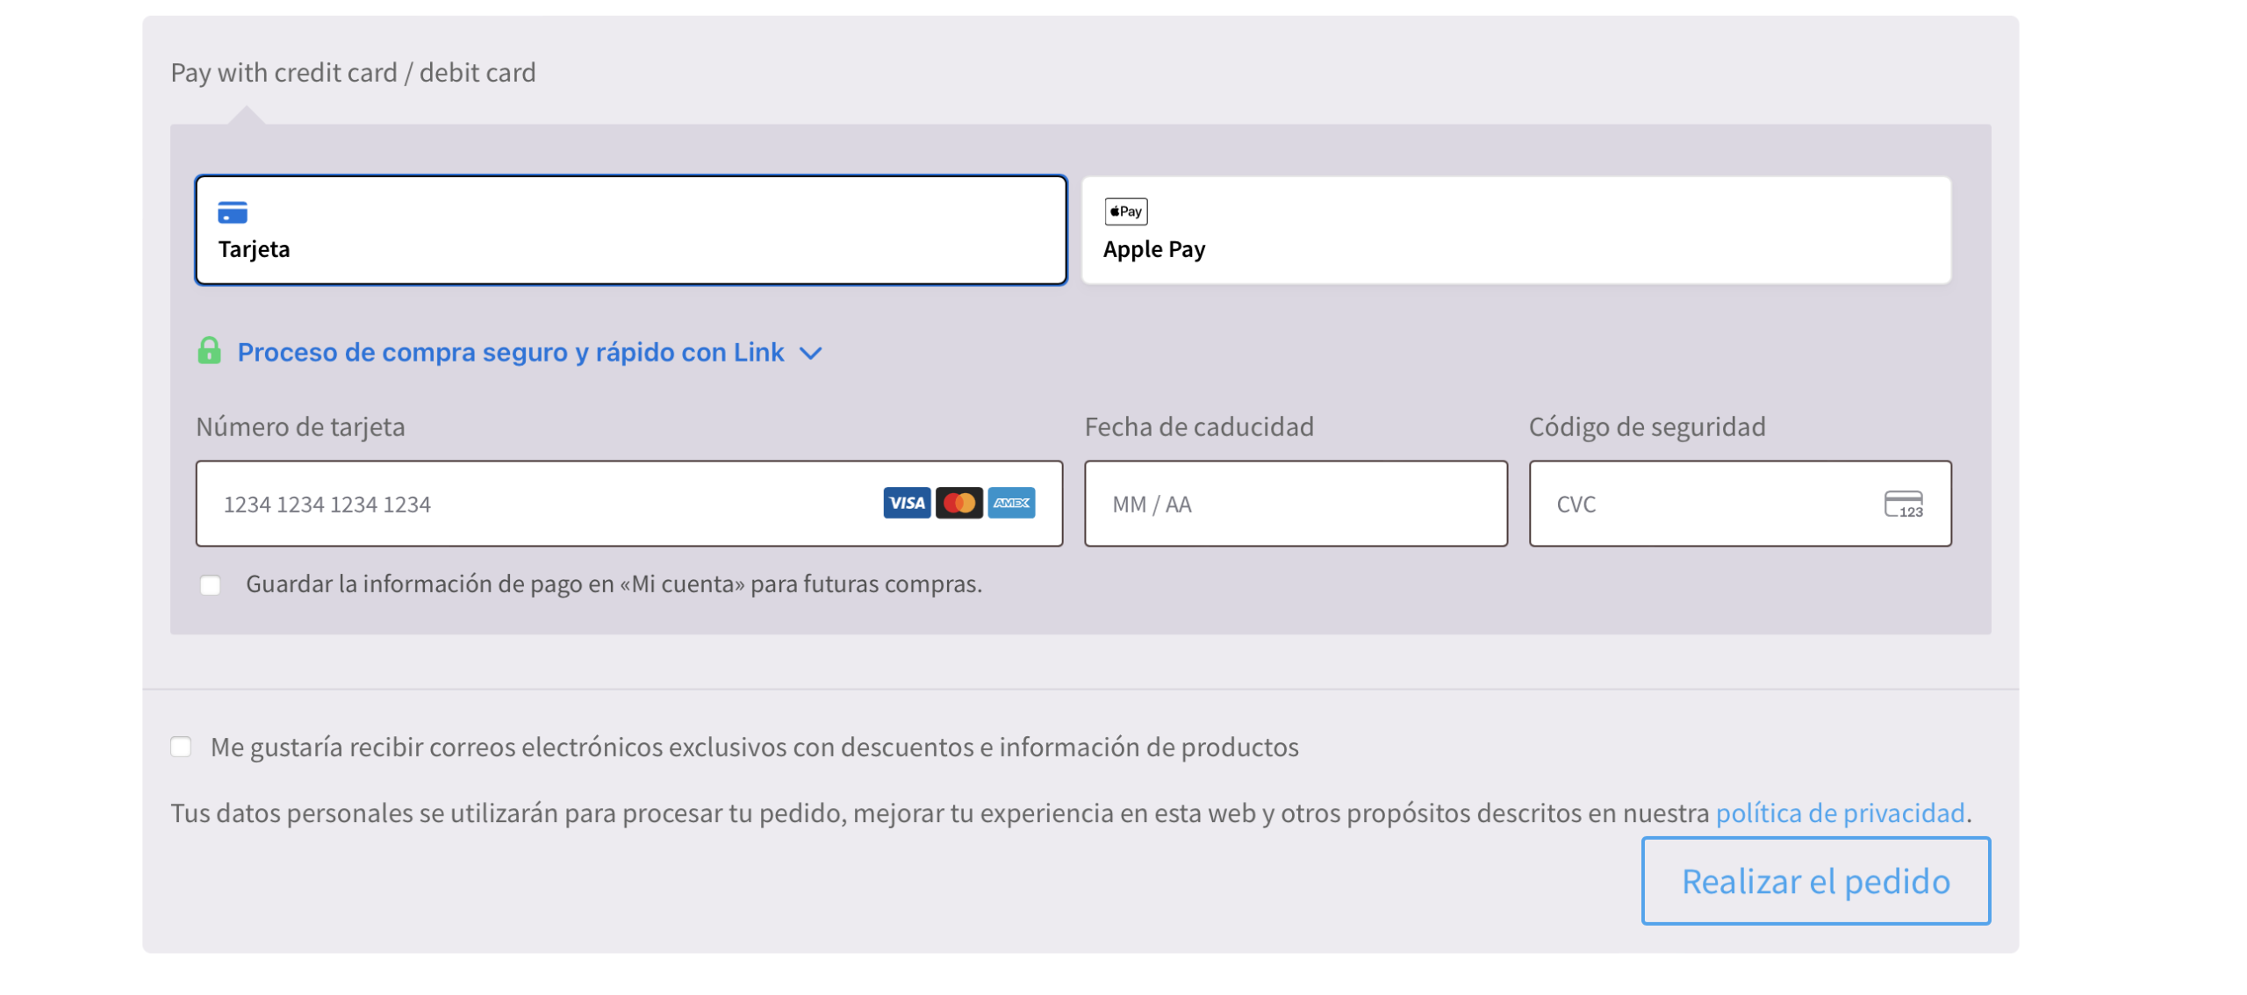
Task: Switch to the Apple Pay tab
Action: pyautogui.click(x=1515, y=230)
